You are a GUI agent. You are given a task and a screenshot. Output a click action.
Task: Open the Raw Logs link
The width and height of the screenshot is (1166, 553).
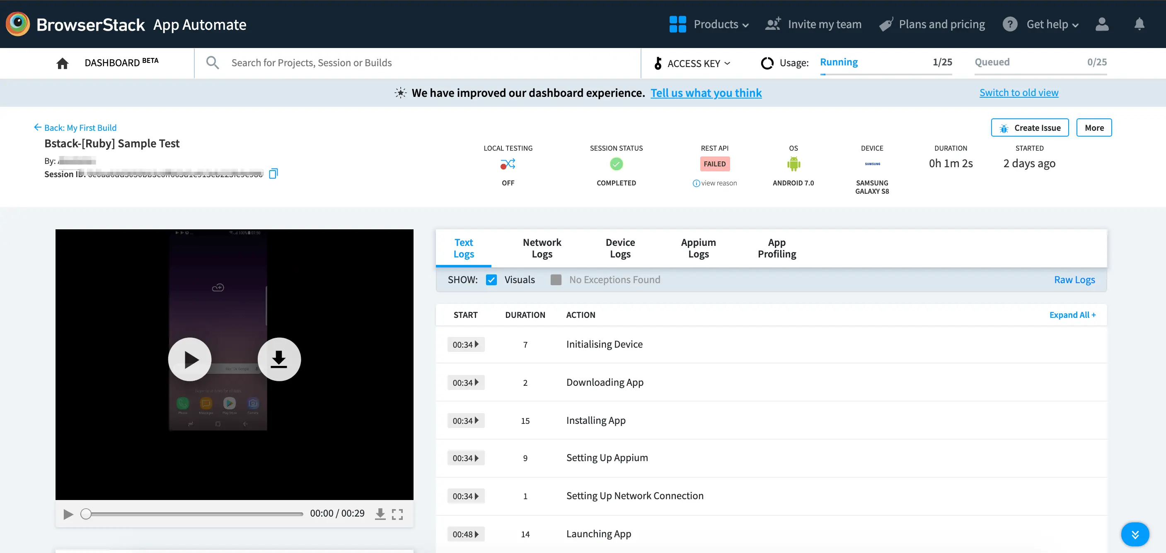point(1074,280)
